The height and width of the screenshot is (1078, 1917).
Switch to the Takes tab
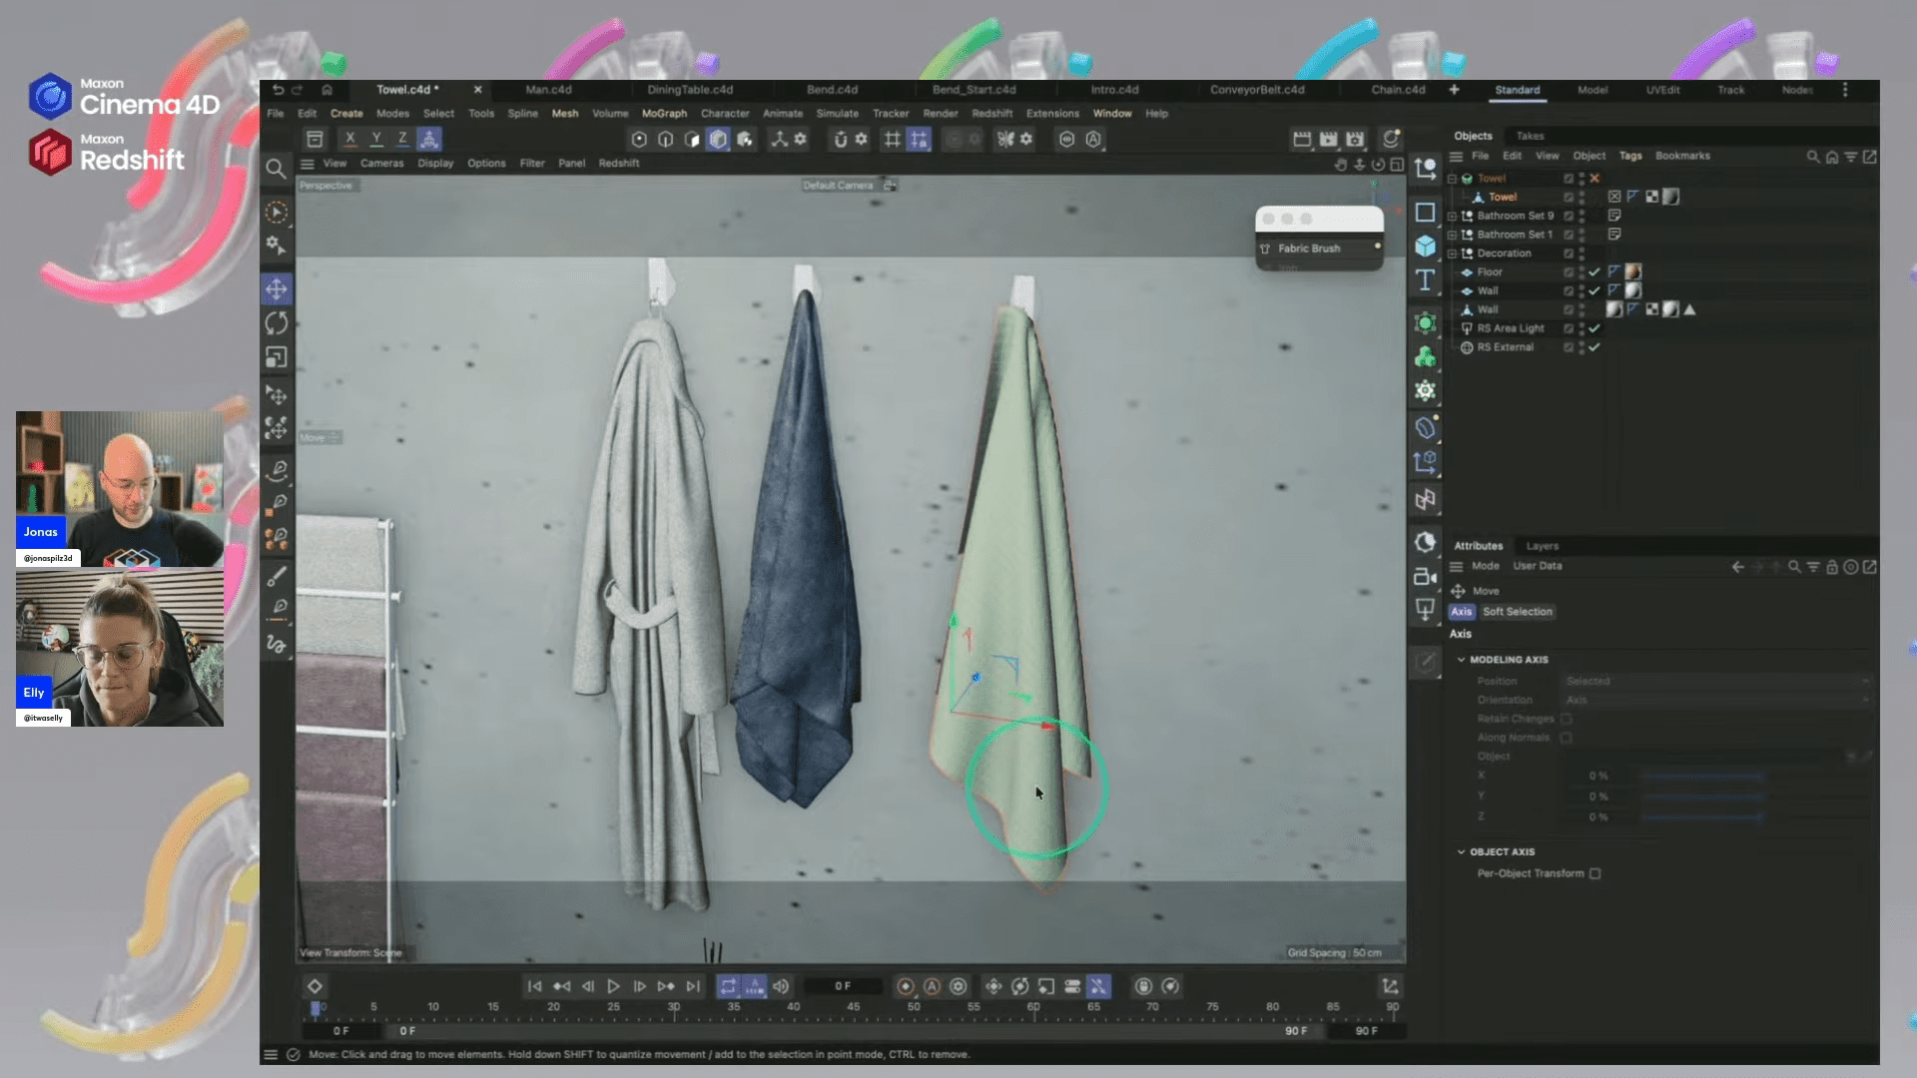pos(1530,136)
